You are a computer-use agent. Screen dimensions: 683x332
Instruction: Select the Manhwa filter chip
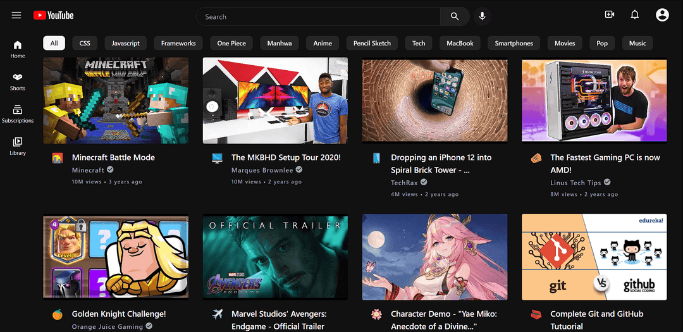(280, 43)
